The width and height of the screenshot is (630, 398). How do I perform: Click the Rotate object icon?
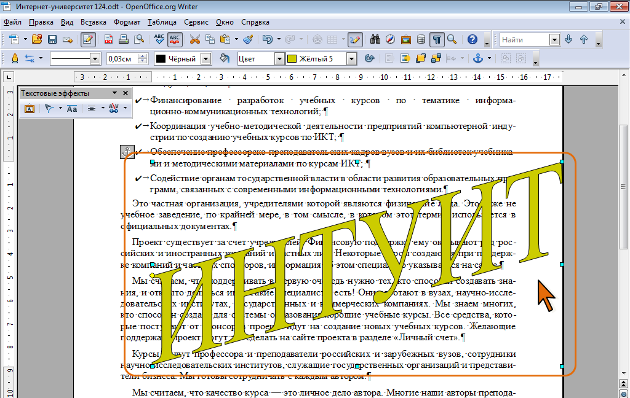click(x=369, y=58)
